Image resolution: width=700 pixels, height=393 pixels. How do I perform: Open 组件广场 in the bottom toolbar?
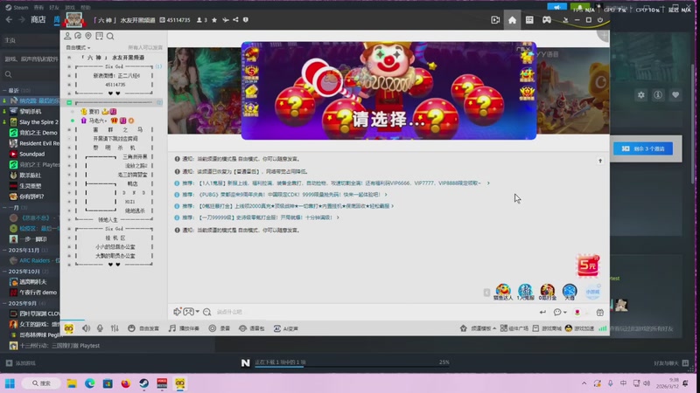pyautogui.click(x=514, y=328)
